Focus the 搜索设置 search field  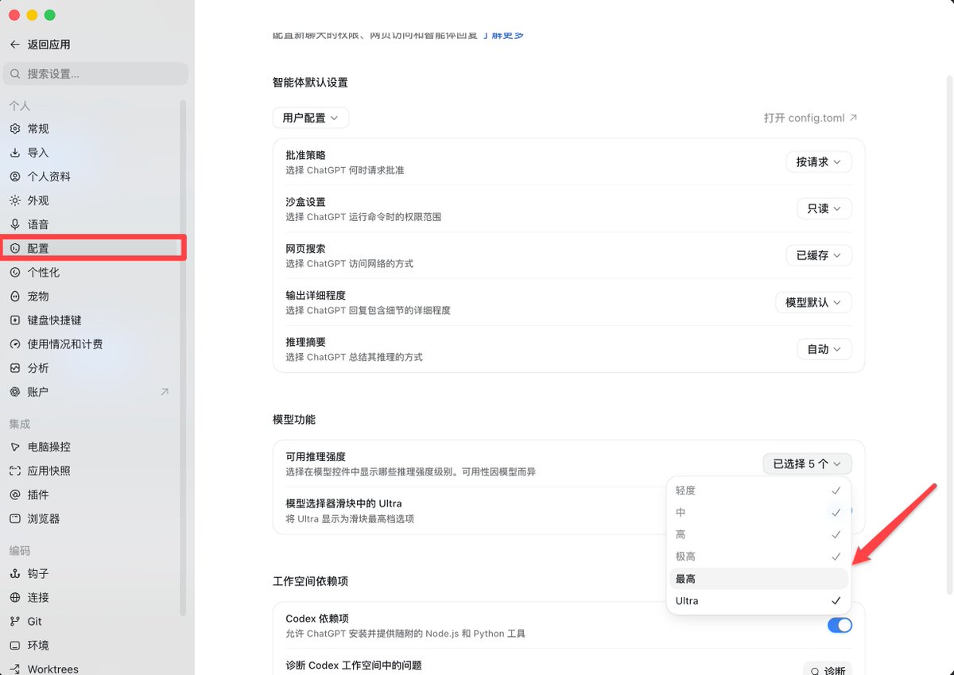point(96,74)
